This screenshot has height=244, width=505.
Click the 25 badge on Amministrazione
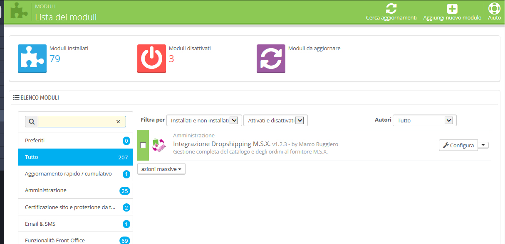click(x=124, y=191)
